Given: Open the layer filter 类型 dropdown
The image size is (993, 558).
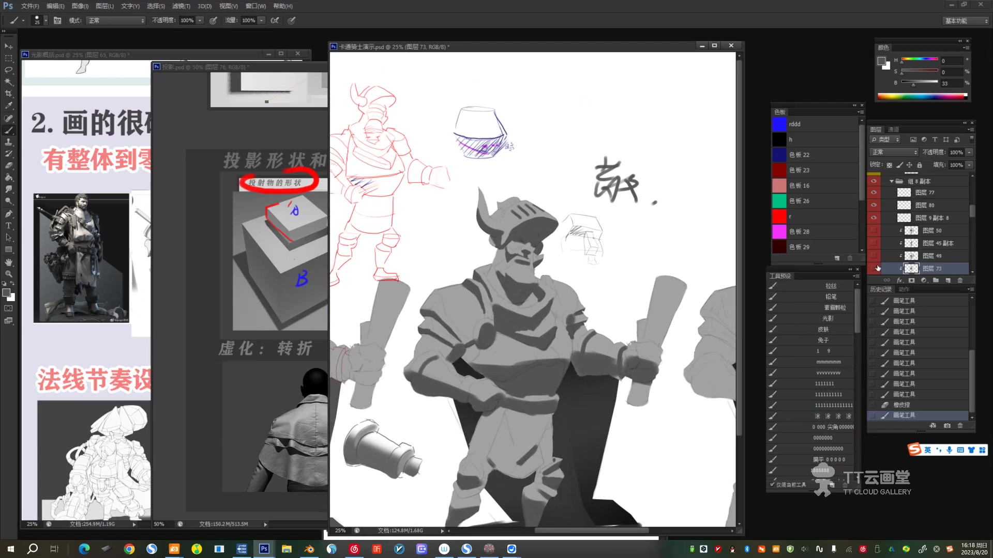Looking at the screenshot, I should click(x=885, y=139).
